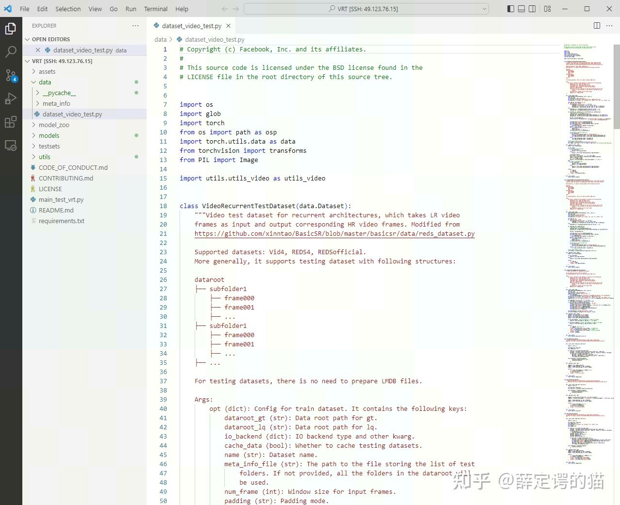Expand the meta_info folder
The image size is (620, 505).
[56, 104]
